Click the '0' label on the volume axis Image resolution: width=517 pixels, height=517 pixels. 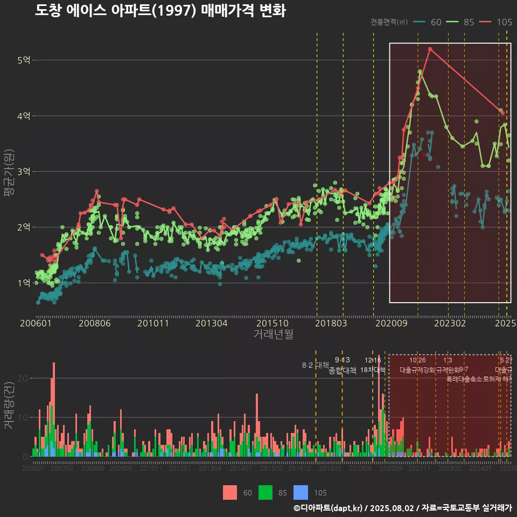pyautogui.click(x=26, y=457)
